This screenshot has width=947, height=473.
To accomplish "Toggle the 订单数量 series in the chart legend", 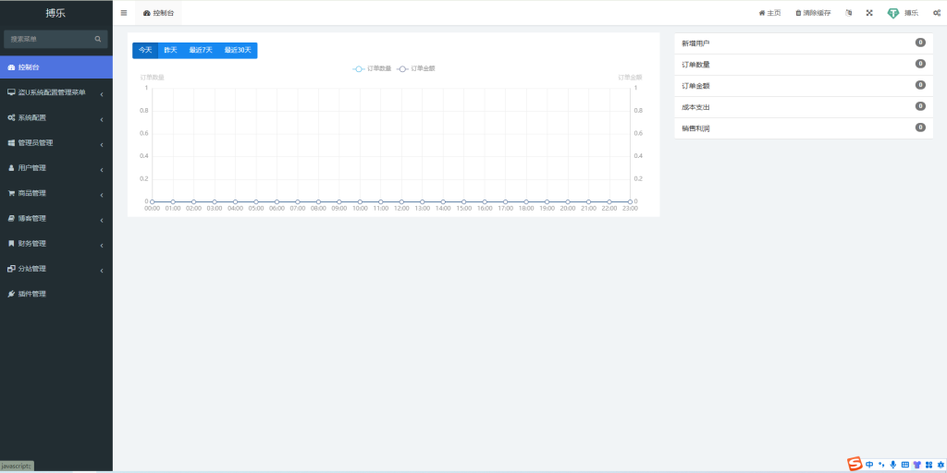I will tap(372, 68).
